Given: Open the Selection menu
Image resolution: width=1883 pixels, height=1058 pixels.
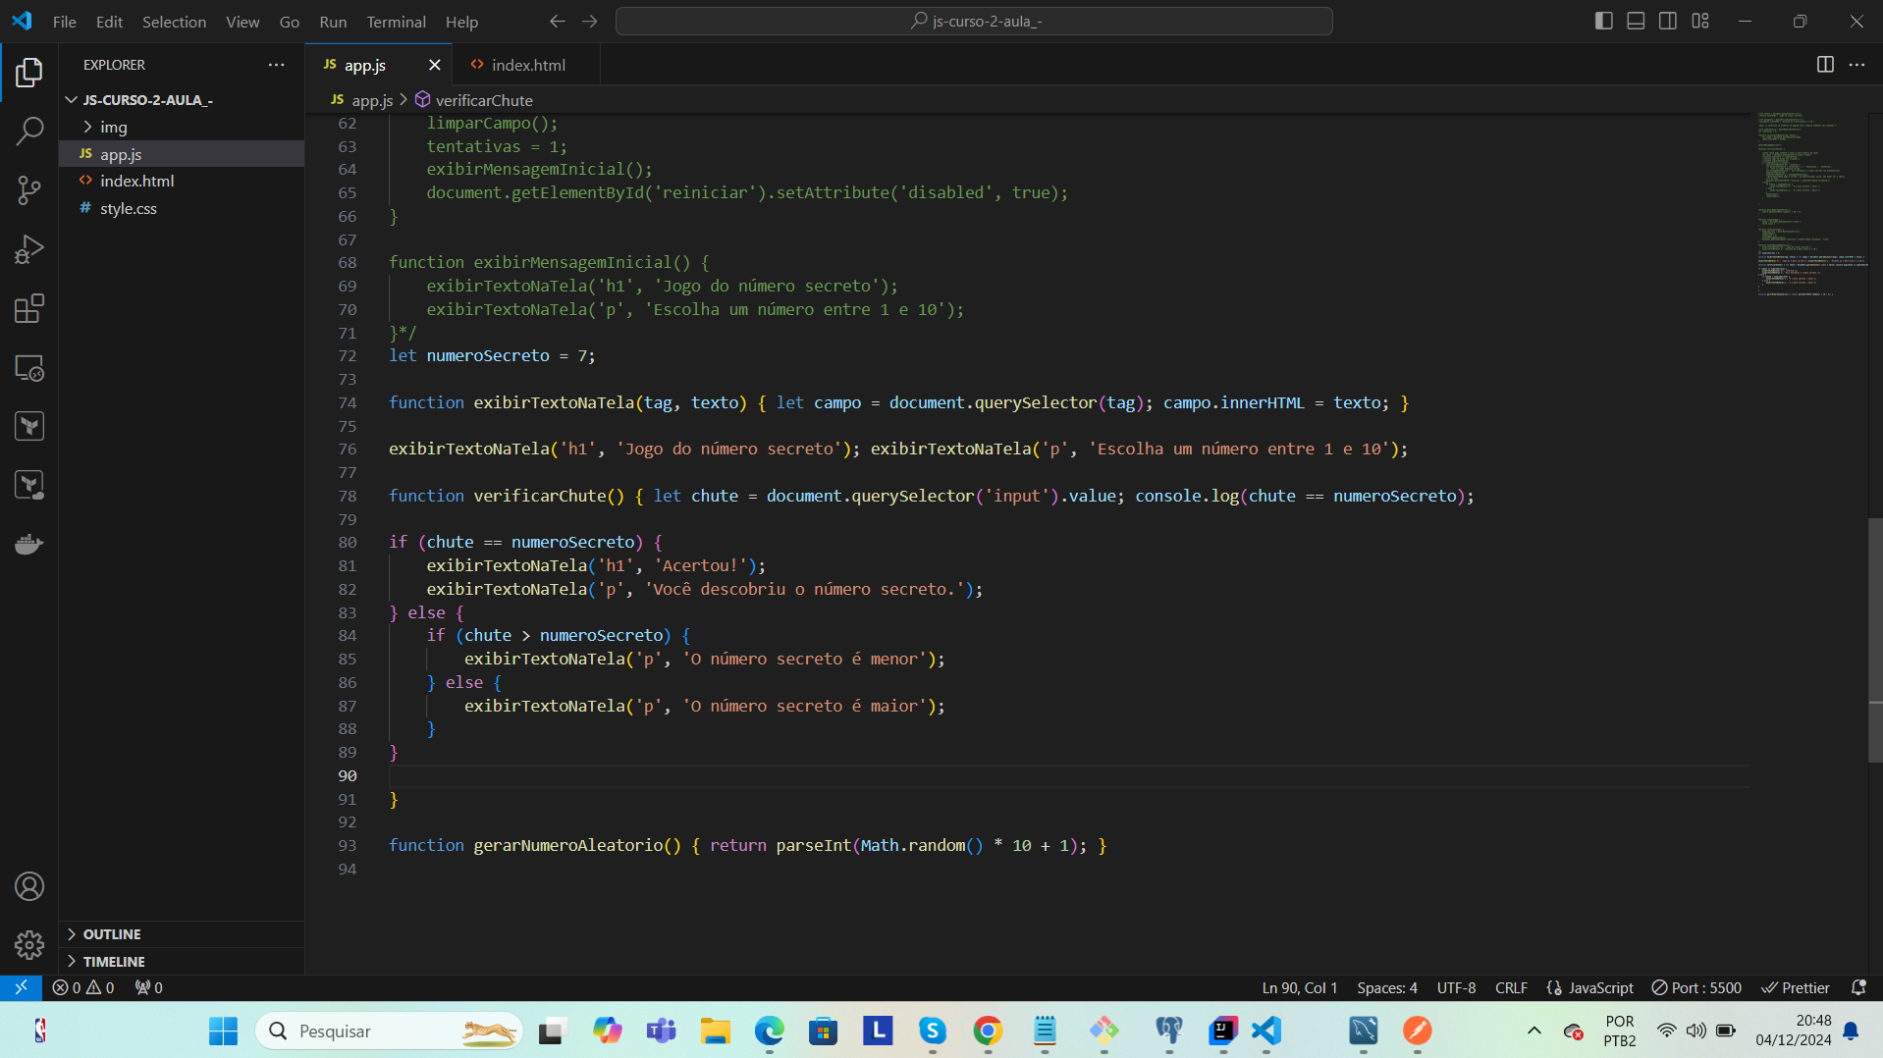Looking at the screenshot, I should tap(174, 22).
